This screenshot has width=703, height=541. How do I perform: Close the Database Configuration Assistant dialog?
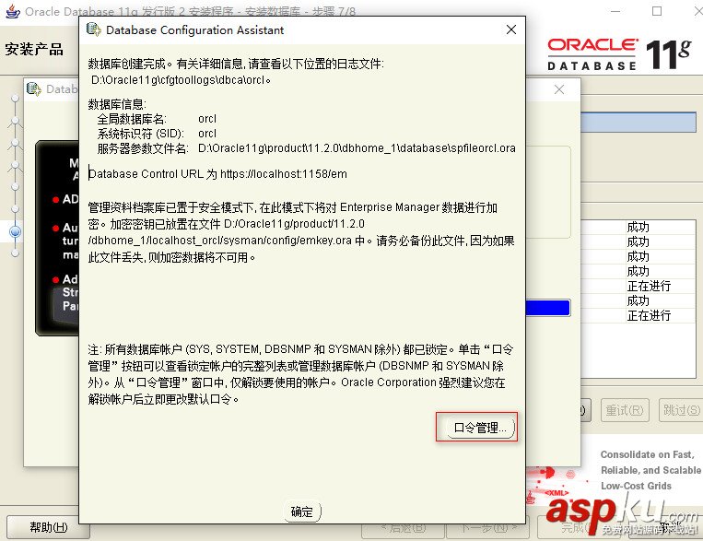511,29
